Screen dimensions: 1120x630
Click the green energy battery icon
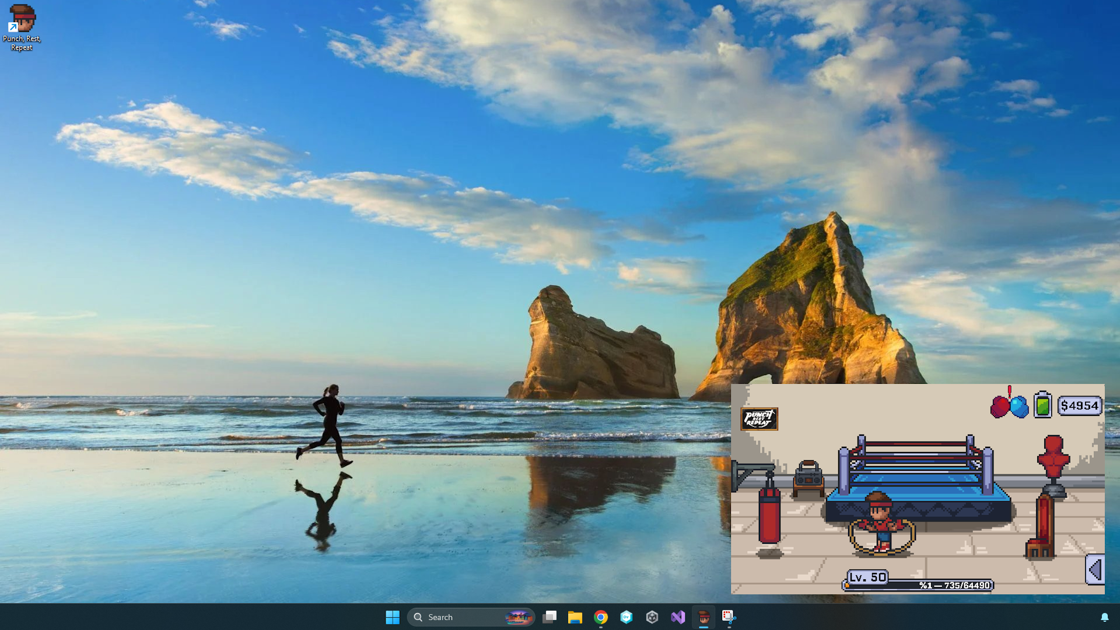pos(1042,405)
